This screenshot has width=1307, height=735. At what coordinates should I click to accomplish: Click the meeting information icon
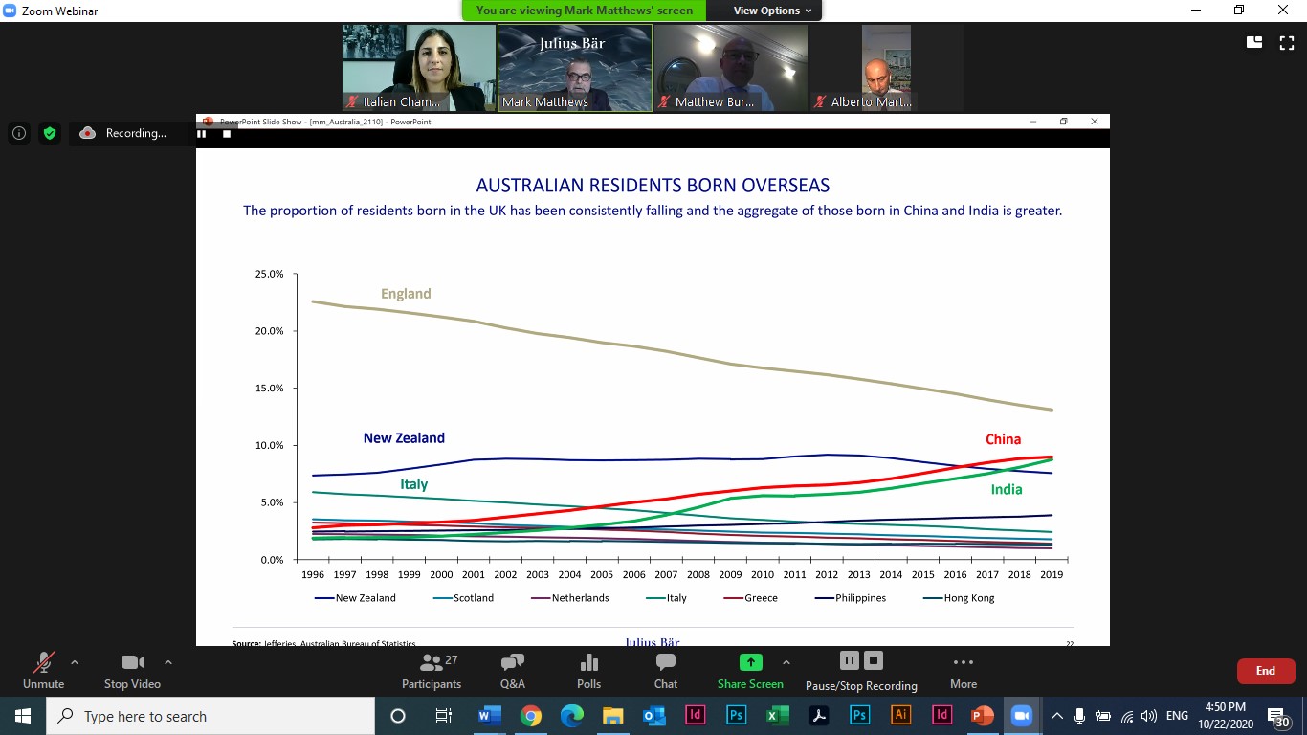point(19,133)
